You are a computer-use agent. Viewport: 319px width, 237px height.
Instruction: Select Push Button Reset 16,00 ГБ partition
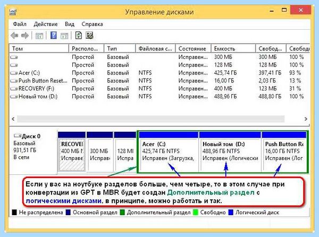[284, 151]
